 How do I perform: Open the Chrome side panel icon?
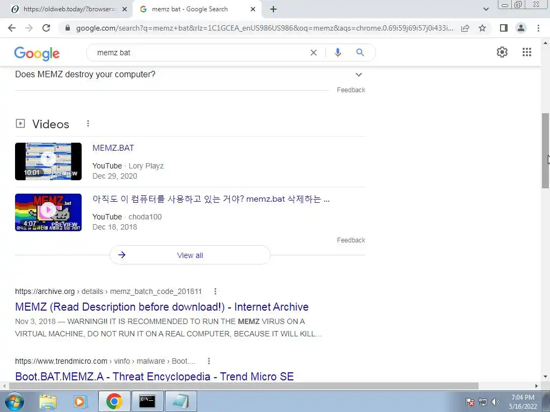click(504, 28)
